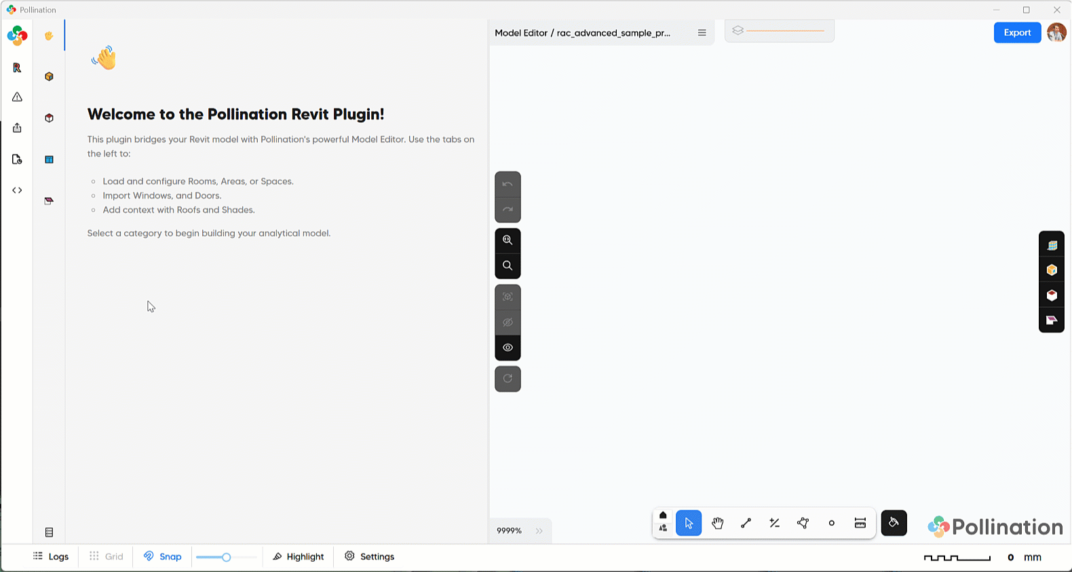Click "Import Windows, and Doors." bullet
Viewport: 1072px width, 572px height.
[162, 196]
